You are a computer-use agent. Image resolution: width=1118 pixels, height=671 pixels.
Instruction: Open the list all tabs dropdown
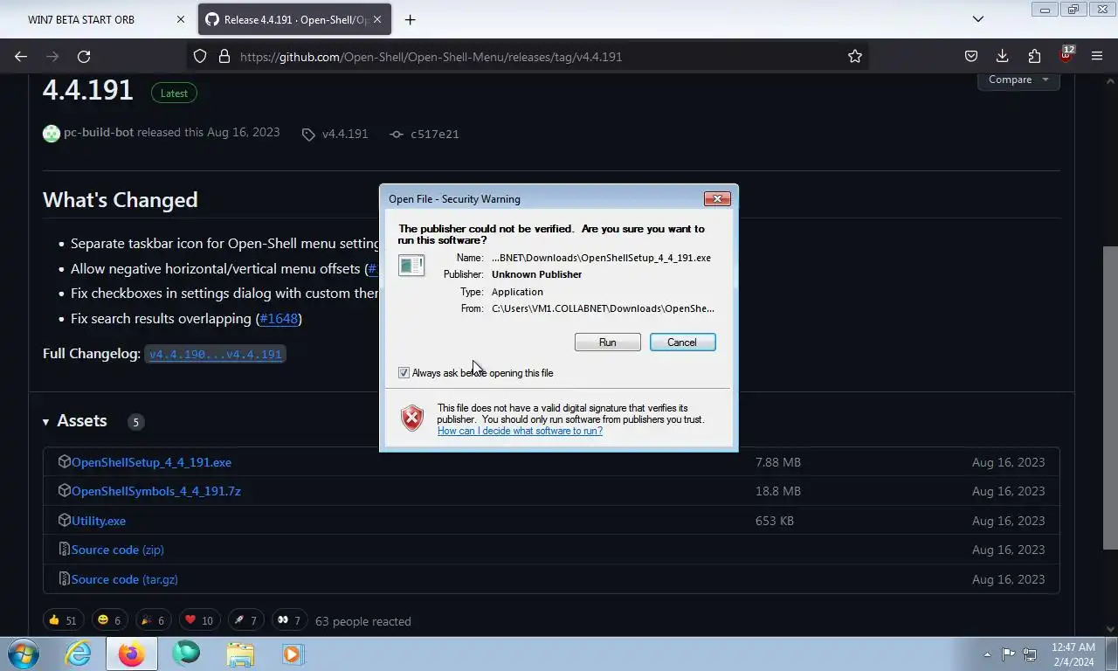tap(978, 19)
